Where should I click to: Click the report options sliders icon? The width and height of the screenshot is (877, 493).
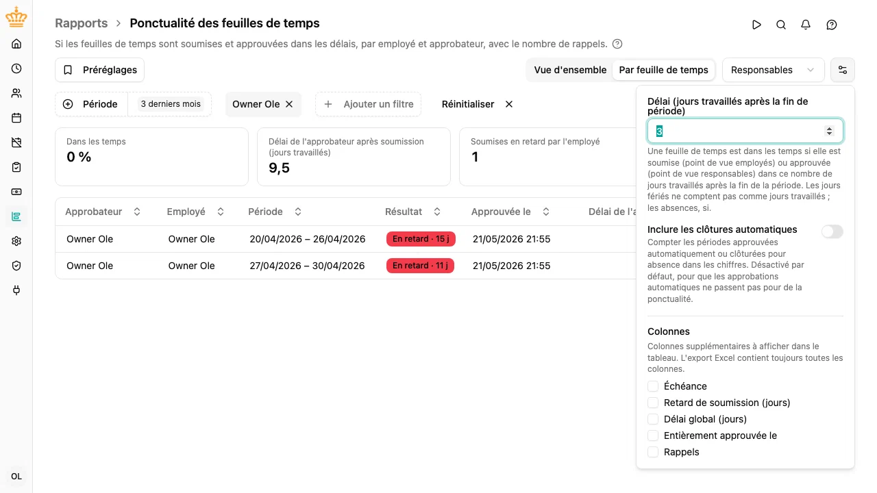pyautogui.click(x=843, y=70)
